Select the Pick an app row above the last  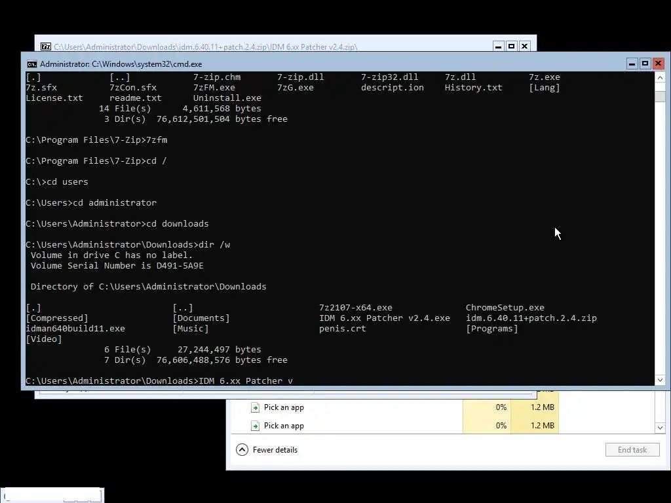[394, 407]
